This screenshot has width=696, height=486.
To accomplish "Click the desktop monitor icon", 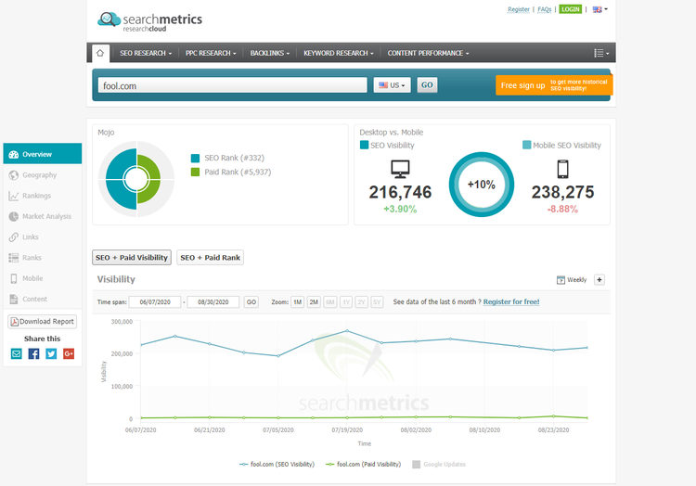I will click(x=400, y=169).
